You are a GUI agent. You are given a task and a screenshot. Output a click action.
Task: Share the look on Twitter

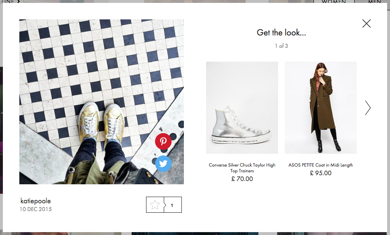[x=163, y=164]
